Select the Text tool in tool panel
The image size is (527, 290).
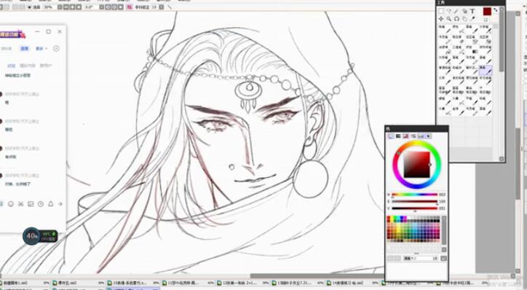coord(472,11)
